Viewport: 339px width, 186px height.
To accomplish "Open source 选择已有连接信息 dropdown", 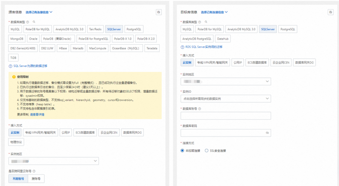I will tap(39, 12).
